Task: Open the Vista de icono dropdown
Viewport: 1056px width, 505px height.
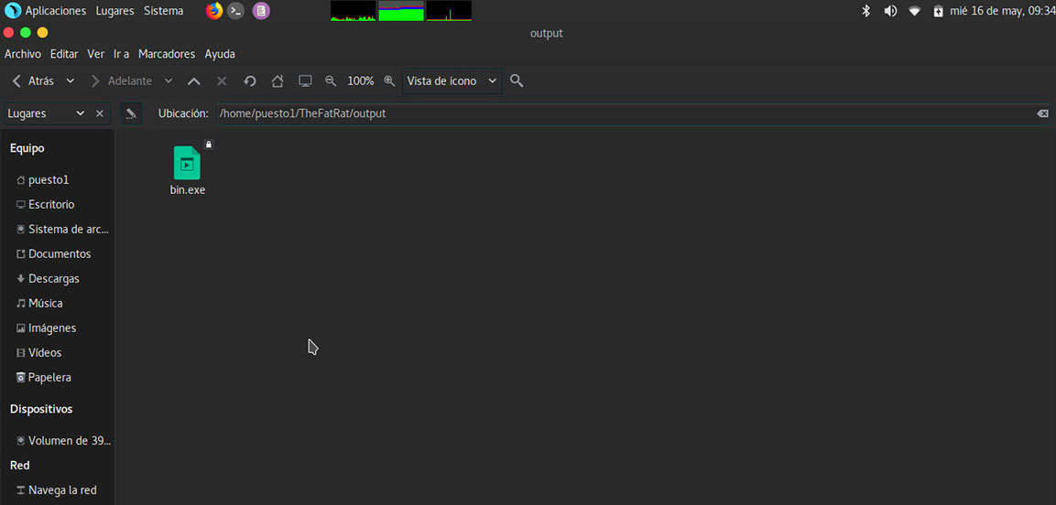Action: click(452, 81)
